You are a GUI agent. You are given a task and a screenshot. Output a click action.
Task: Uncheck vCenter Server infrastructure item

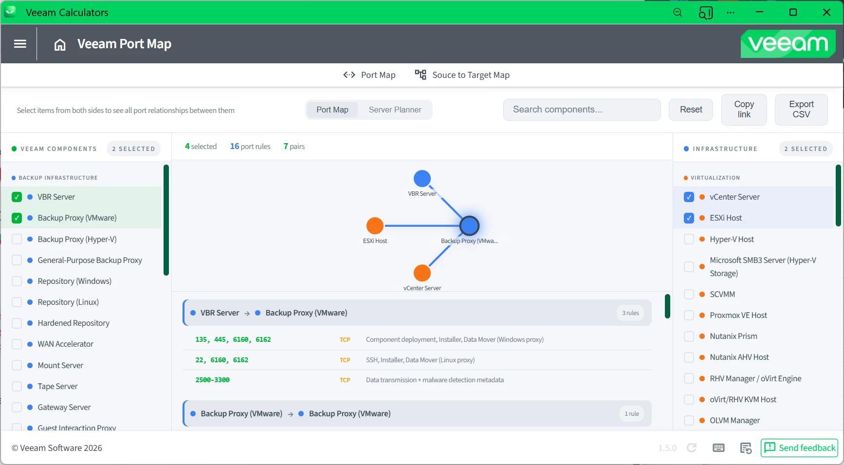click(689, 197)
